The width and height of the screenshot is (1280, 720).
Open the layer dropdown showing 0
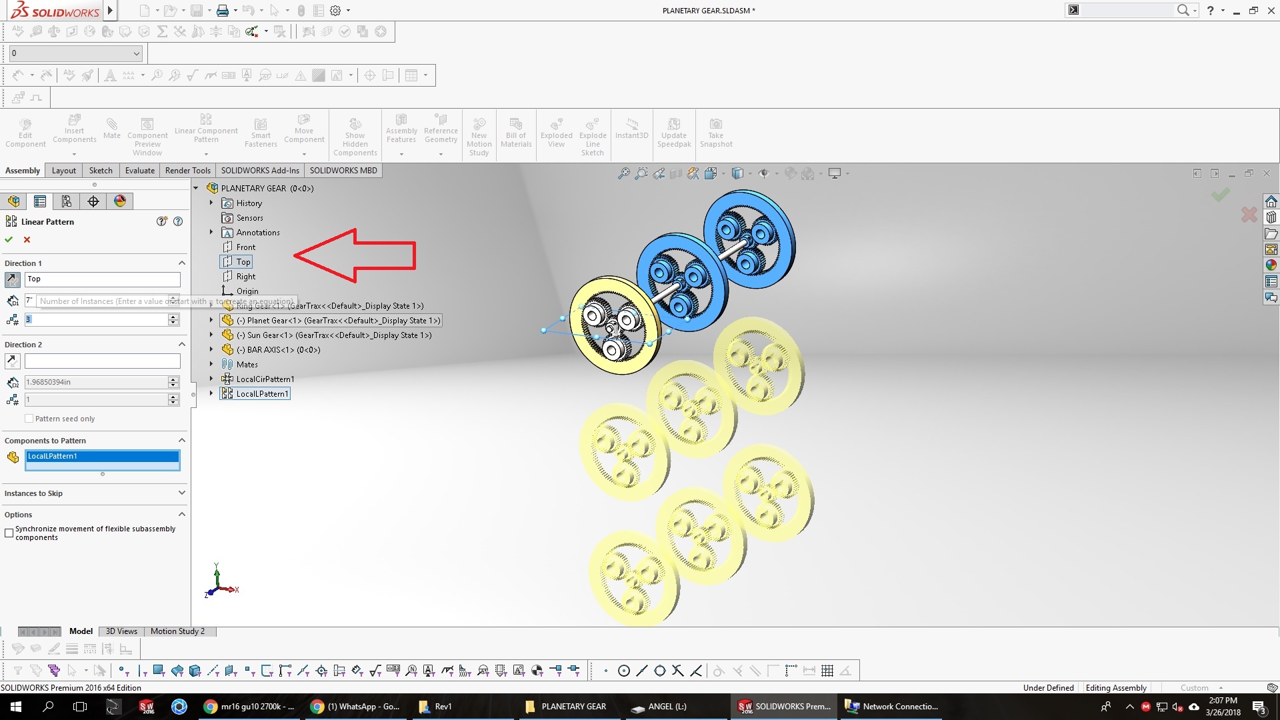click(137, 53)
